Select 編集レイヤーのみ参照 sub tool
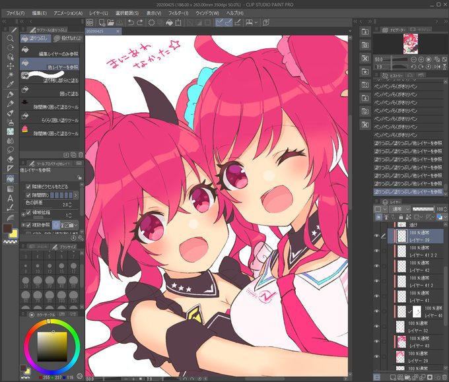449x382 pixels. click(x=50, y=51)
